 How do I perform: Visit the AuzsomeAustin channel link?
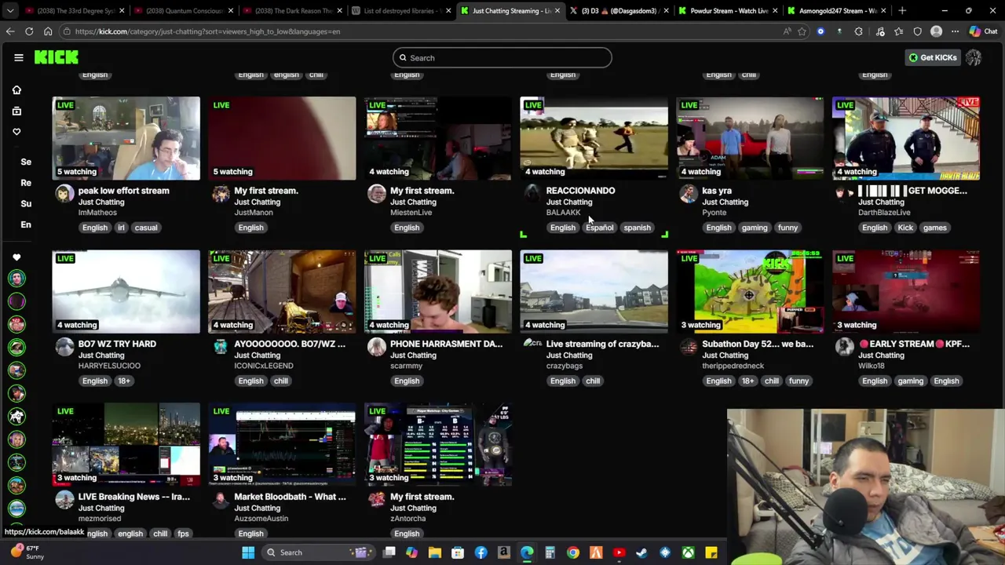click(x=261, y=519)
